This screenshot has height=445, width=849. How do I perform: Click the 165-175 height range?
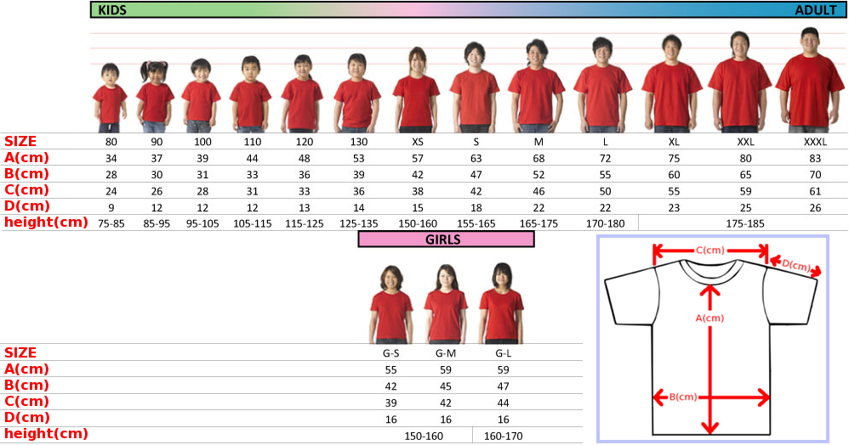(x=538, y=224)
